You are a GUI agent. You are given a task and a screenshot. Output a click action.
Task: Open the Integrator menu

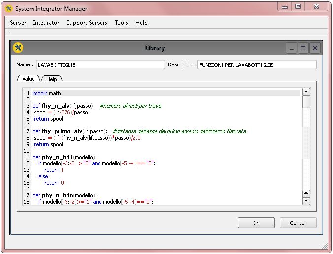[x=46, y=23]
